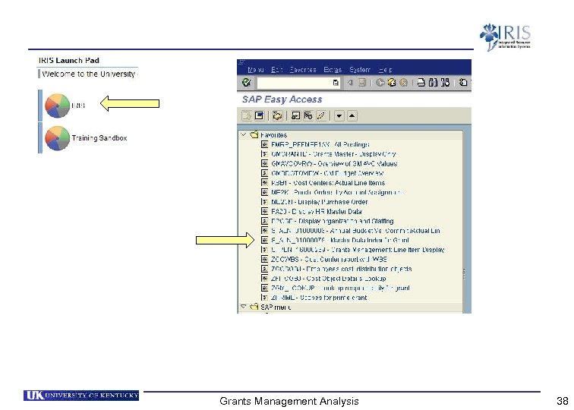Select 'Grants Management: Line Item Display'
This screenshot has width=574, height=410.
pyautogui.click(x=358, y=250)
